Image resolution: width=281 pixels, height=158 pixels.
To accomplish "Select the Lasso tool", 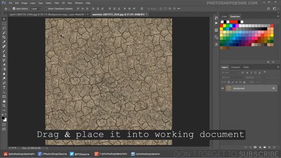I will (x=4, y=28).
